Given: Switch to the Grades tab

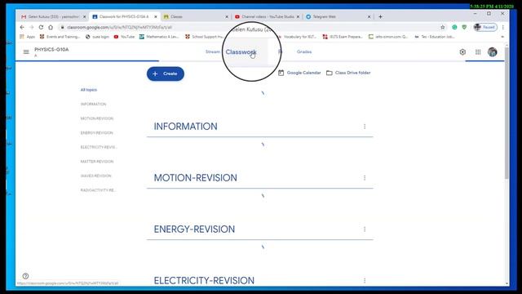Looking at the screenshot, I should click(x=304, y=51).
